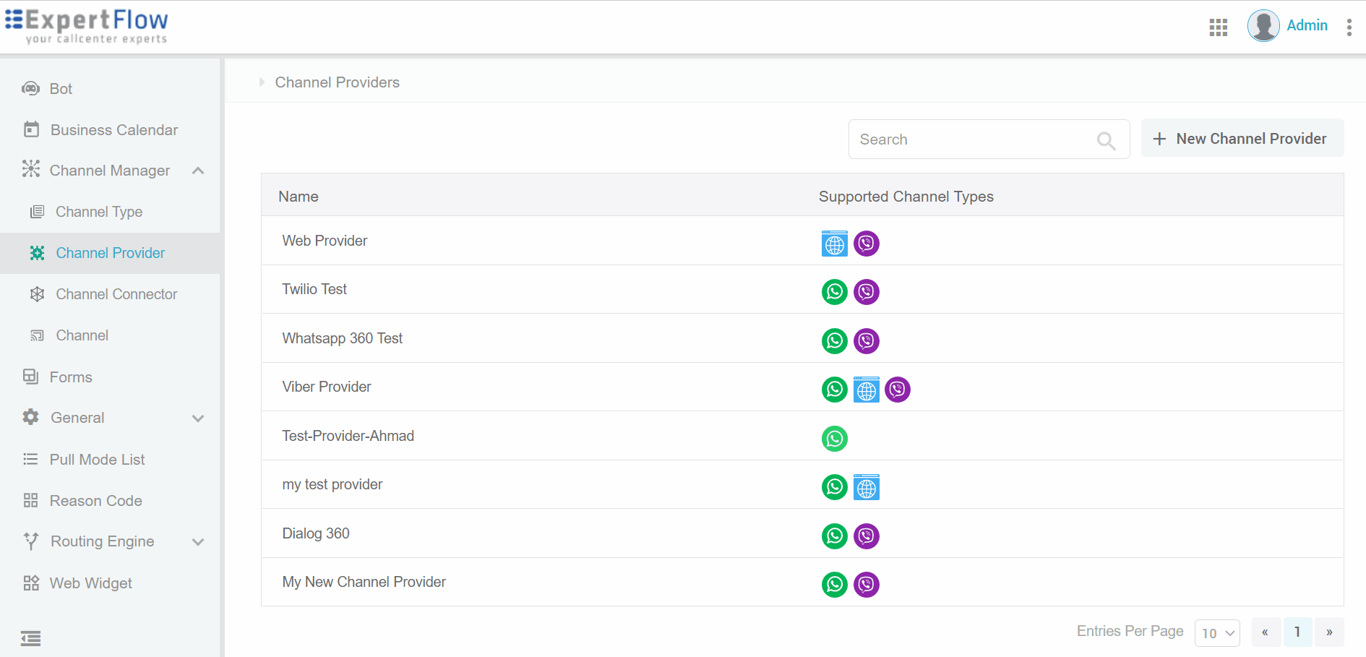Click web channel icon in Viber Provider row
Screen dimensions: 1366x657
[x=866, y=390]
